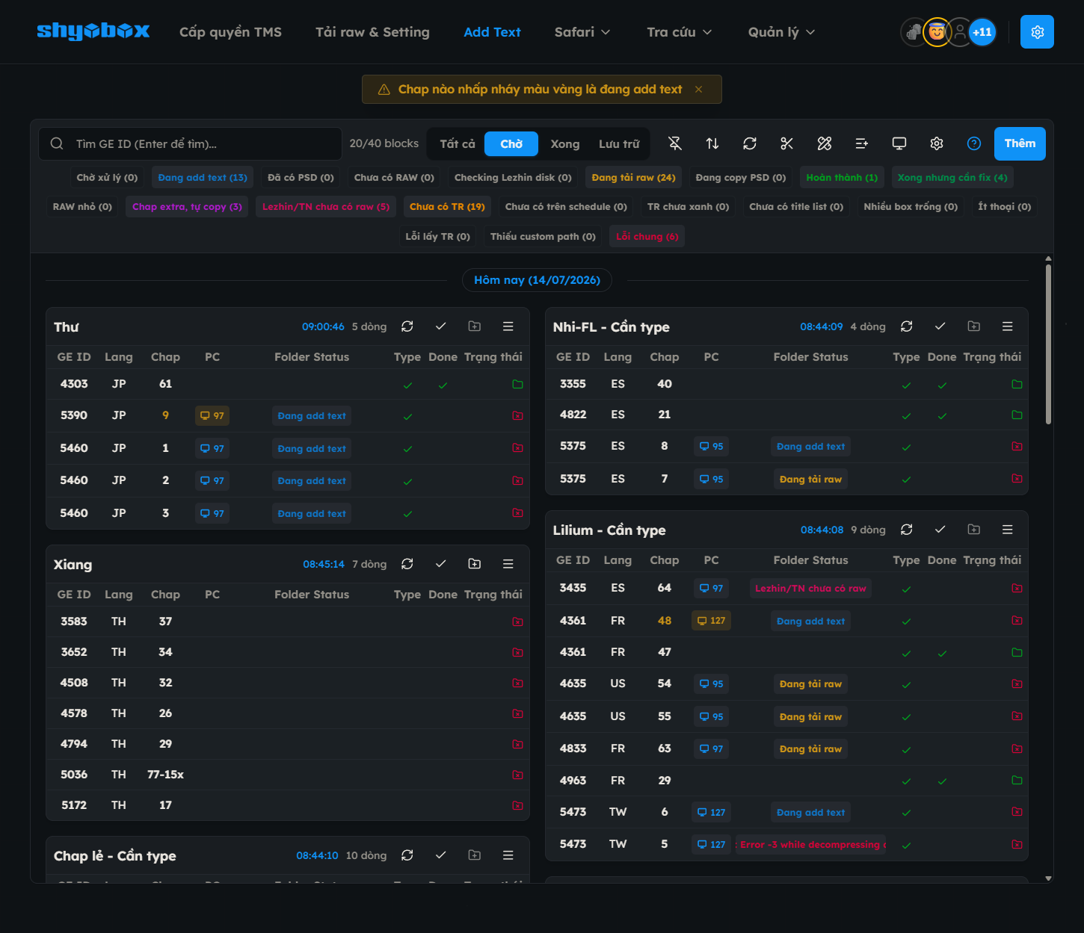1084x933 pixels.
Task: Mark the Thư block as done
Action: click(441, 326)
